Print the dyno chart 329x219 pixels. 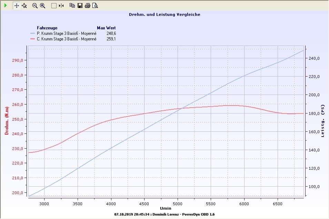click(88, 6)
